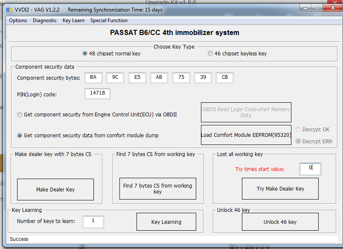
Task: Click the PIN(Login) code field
Action: click(97, 93)
